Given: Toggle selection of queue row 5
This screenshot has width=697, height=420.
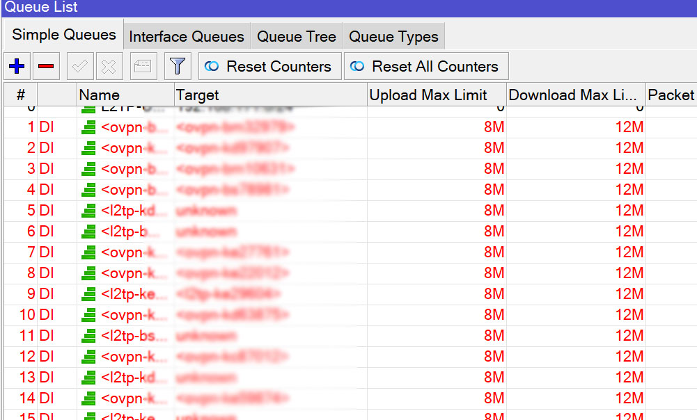Looking at the screenshot, I should point(209,210).
